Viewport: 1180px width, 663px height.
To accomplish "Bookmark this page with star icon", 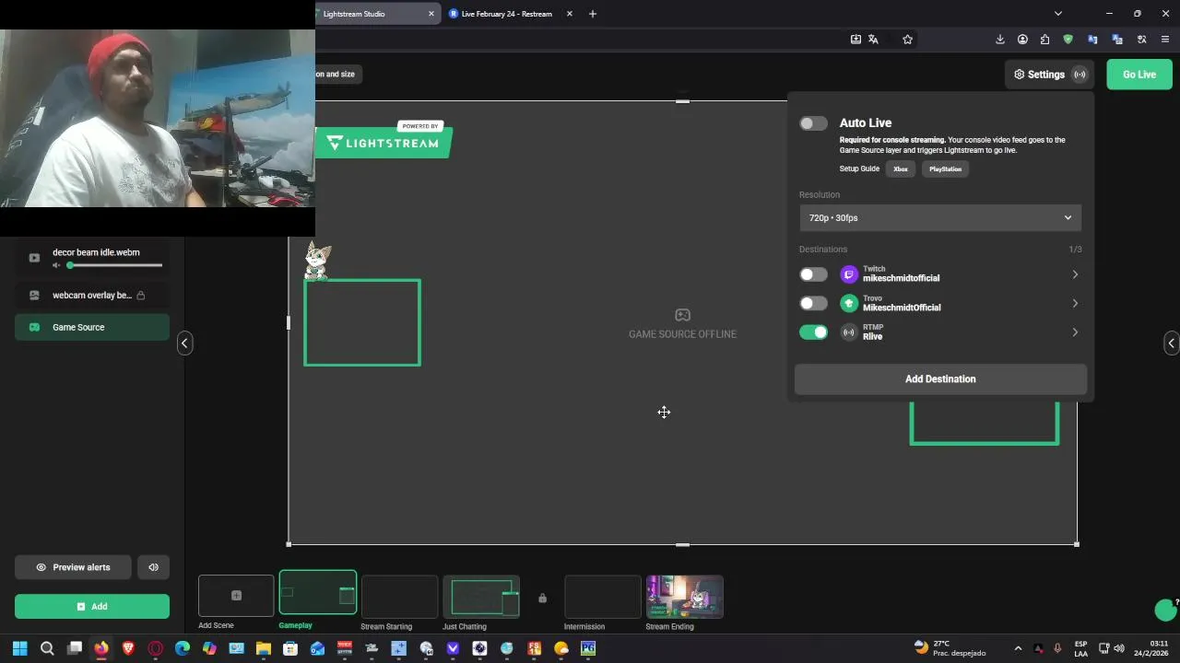I will coord(907,40).
